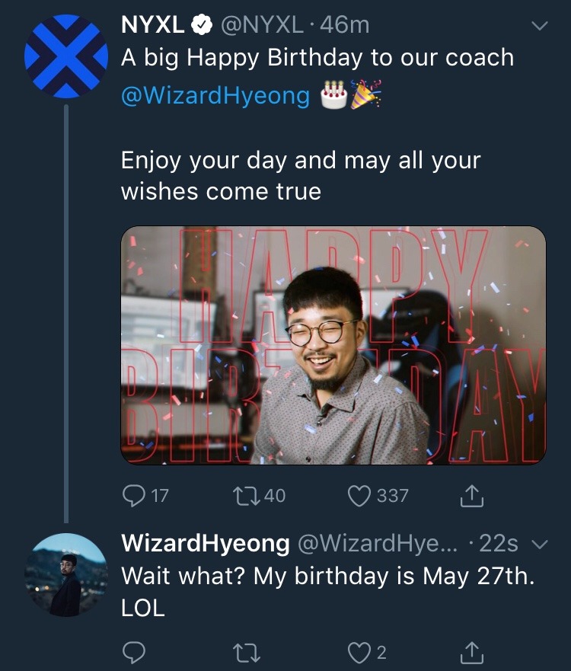Reply to WizardHyeong's birthday correction tweet
This screenshot has height=671, width=571.
tap(134, 653)
